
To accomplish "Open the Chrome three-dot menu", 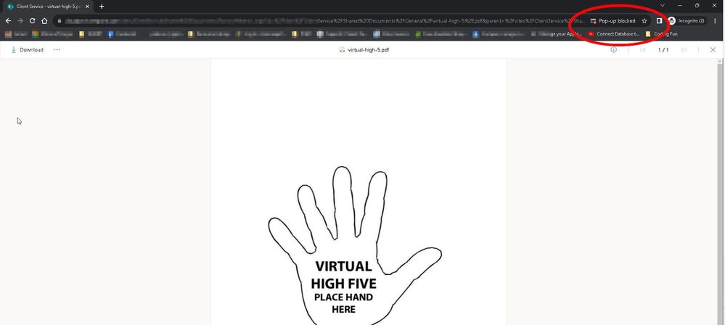I will (x=716, y=21).
